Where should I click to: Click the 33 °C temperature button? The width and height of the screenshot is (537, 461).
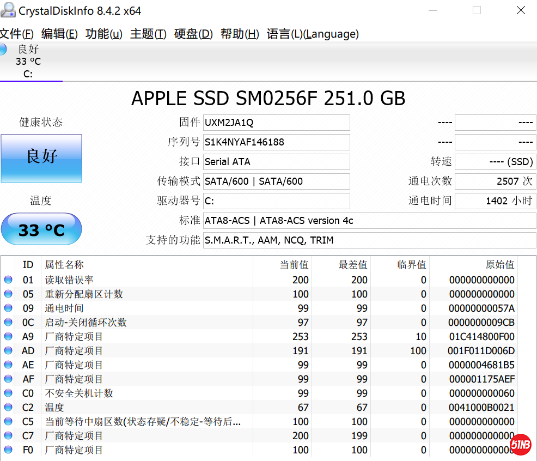tap(41, 229)
